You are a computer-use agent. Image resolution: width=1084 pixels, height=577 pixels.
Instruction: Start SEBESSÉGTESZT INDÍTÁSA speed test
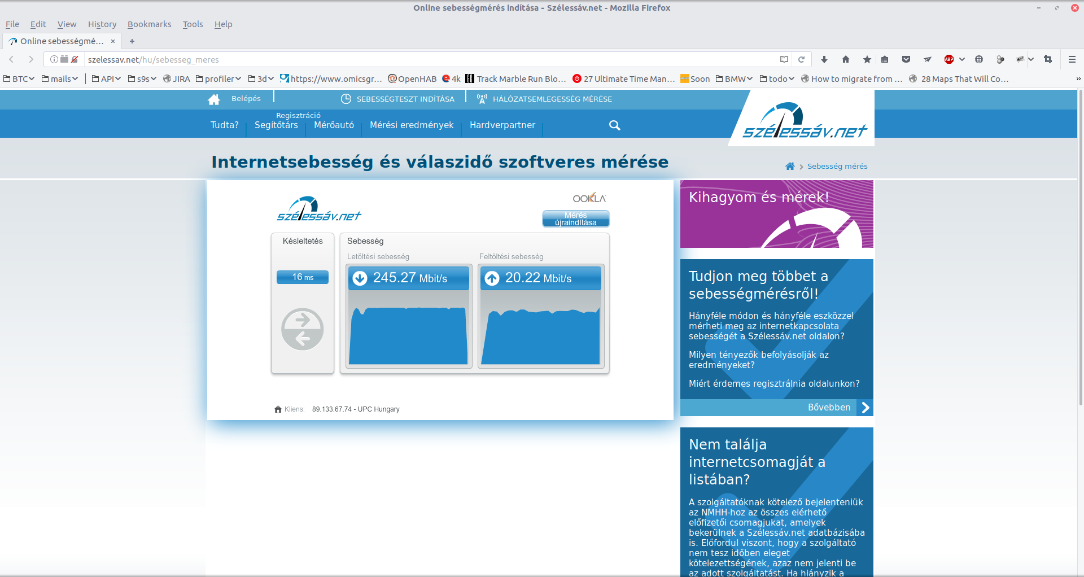[x=397, y=99]
